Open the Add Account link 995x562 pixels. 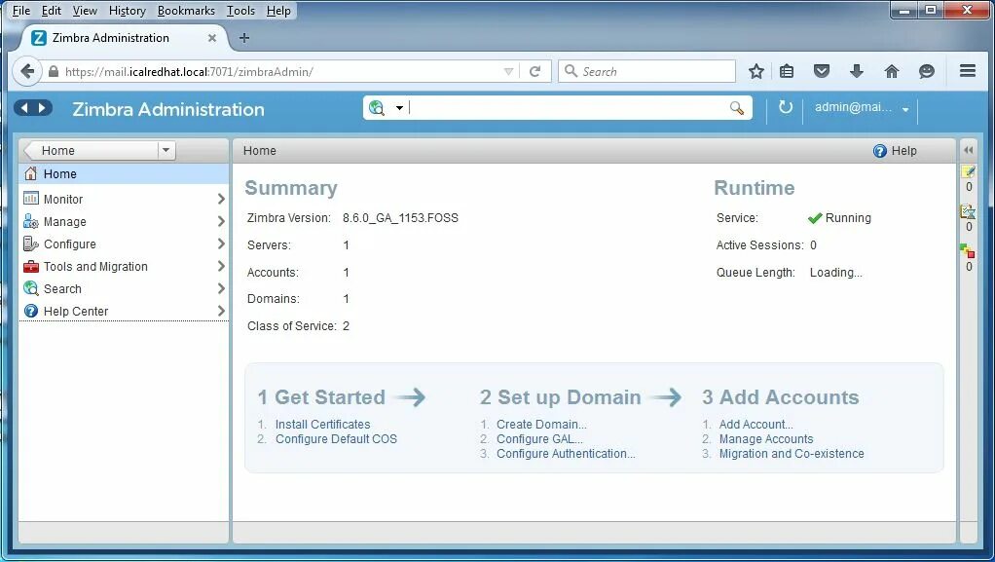point(755,425)
